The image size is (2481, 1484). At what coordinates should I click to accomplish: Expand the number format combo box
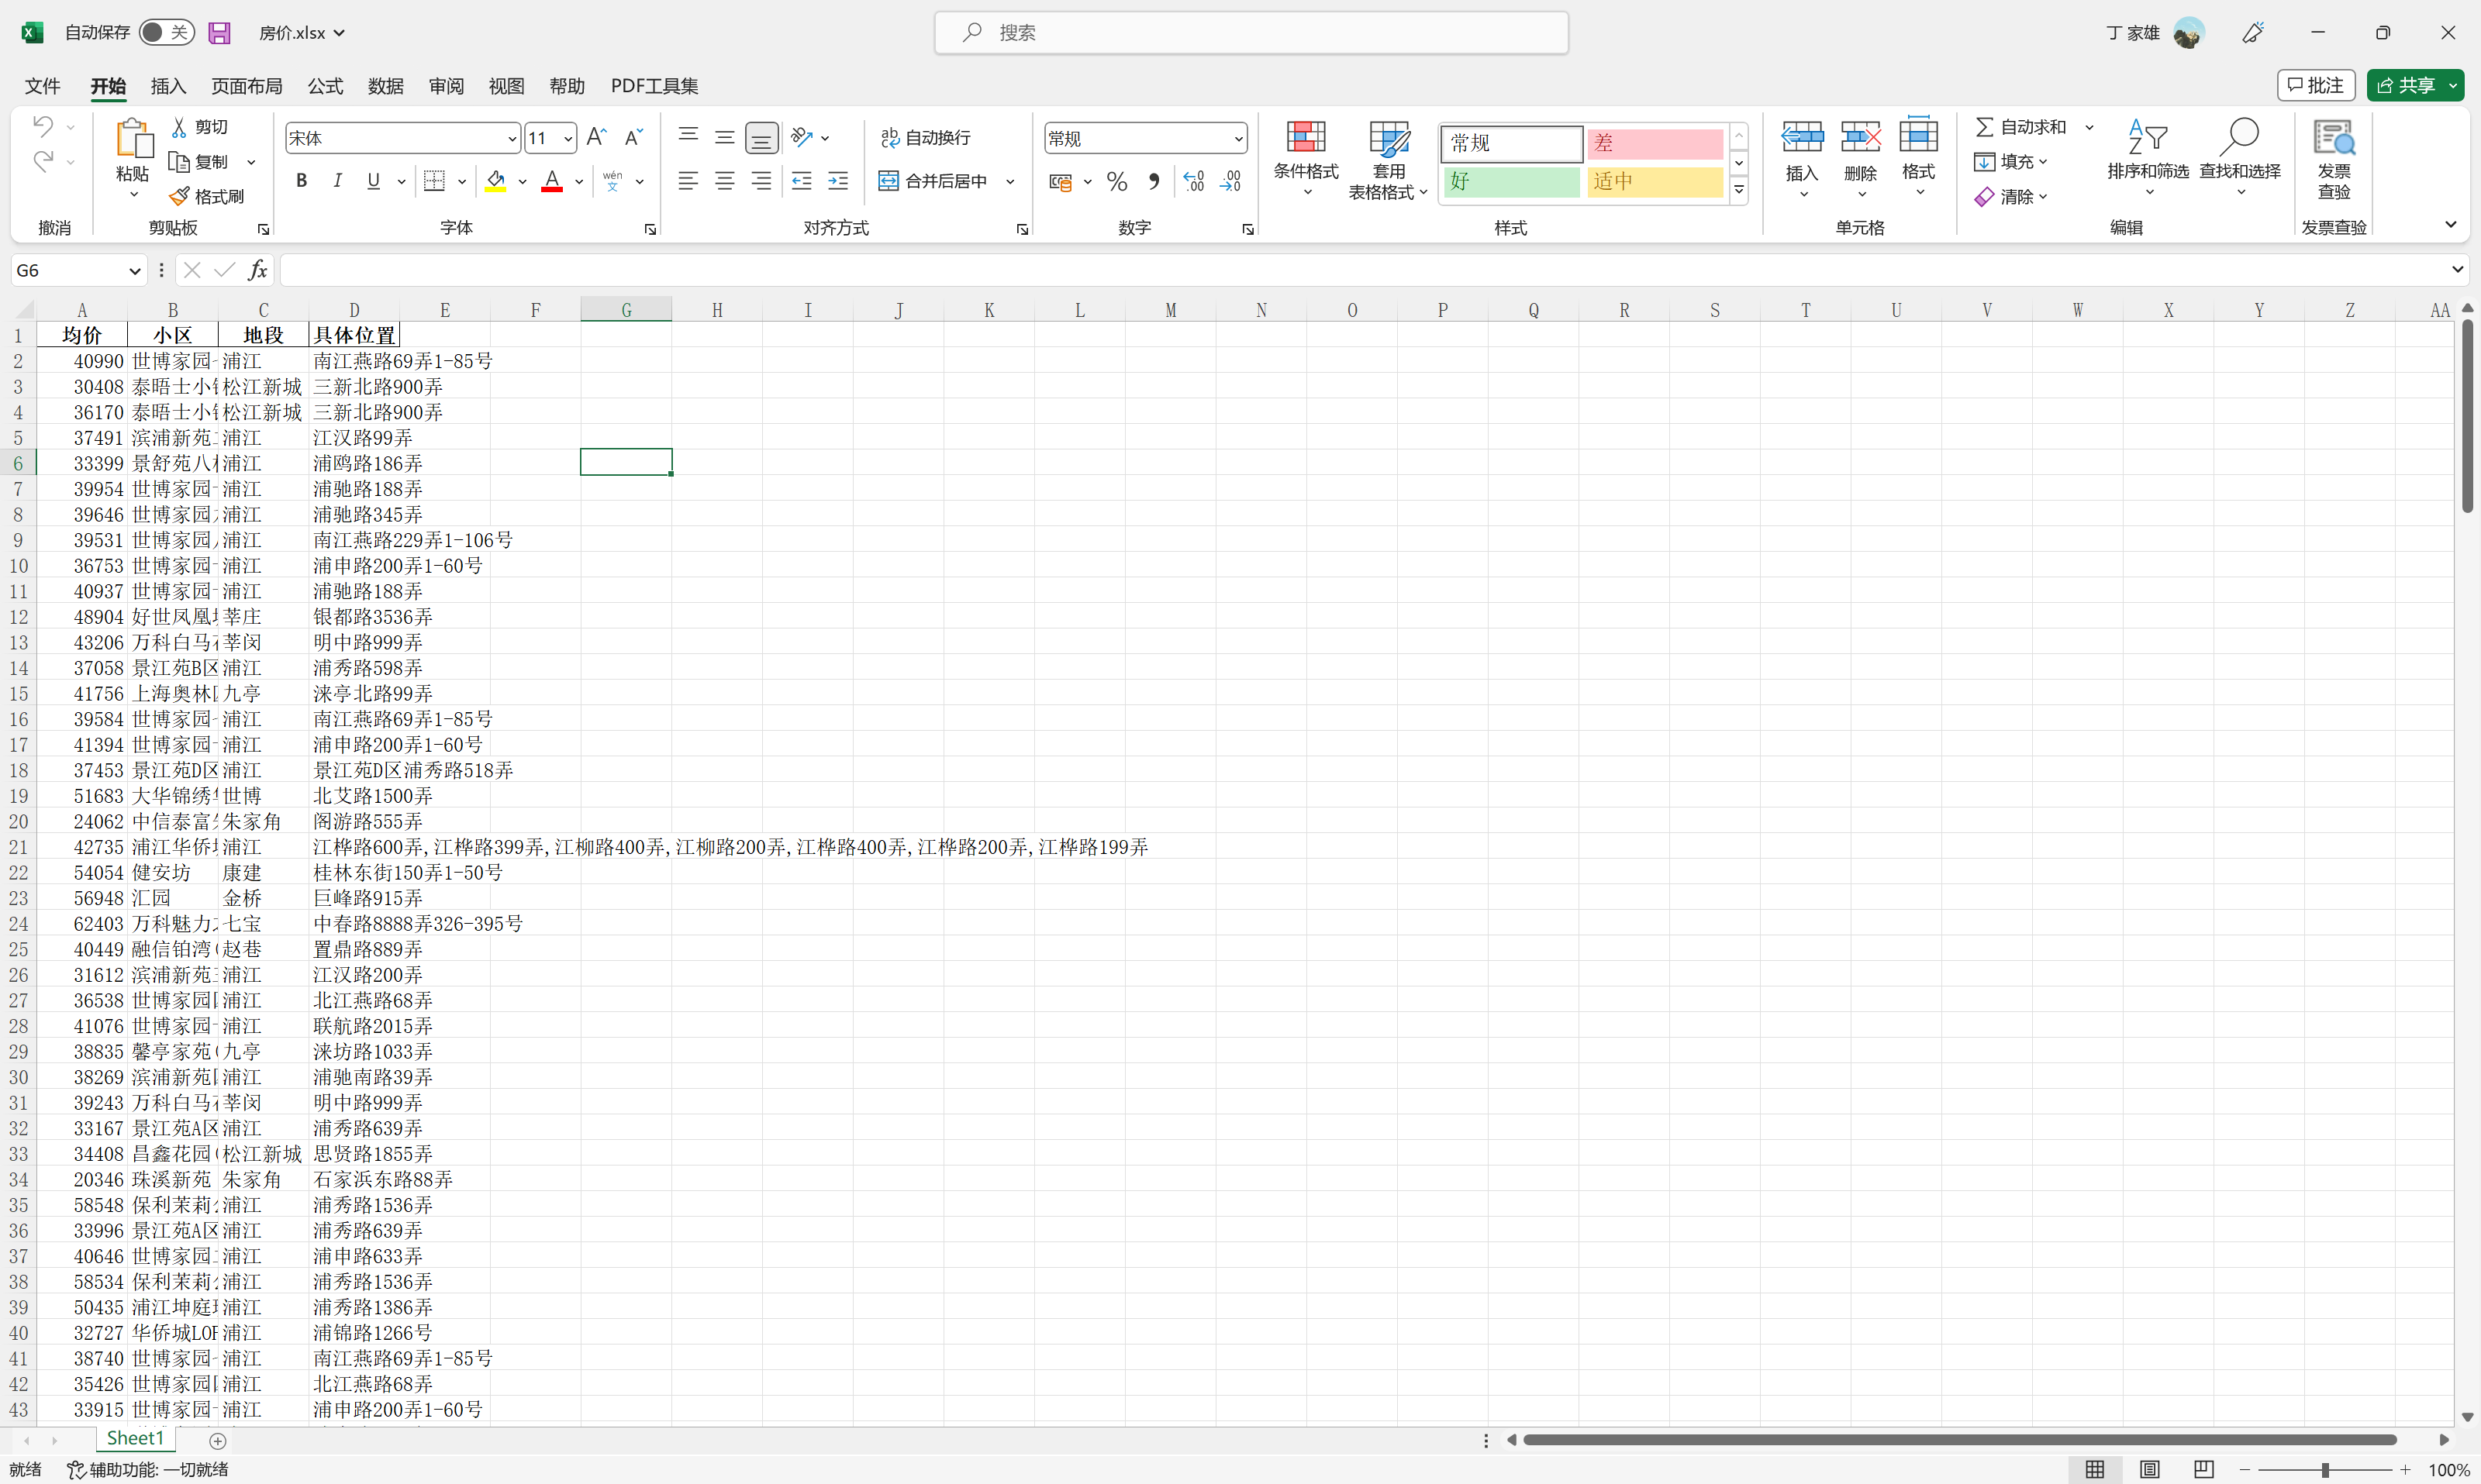pyautogui.click(x=1238, y=138)
